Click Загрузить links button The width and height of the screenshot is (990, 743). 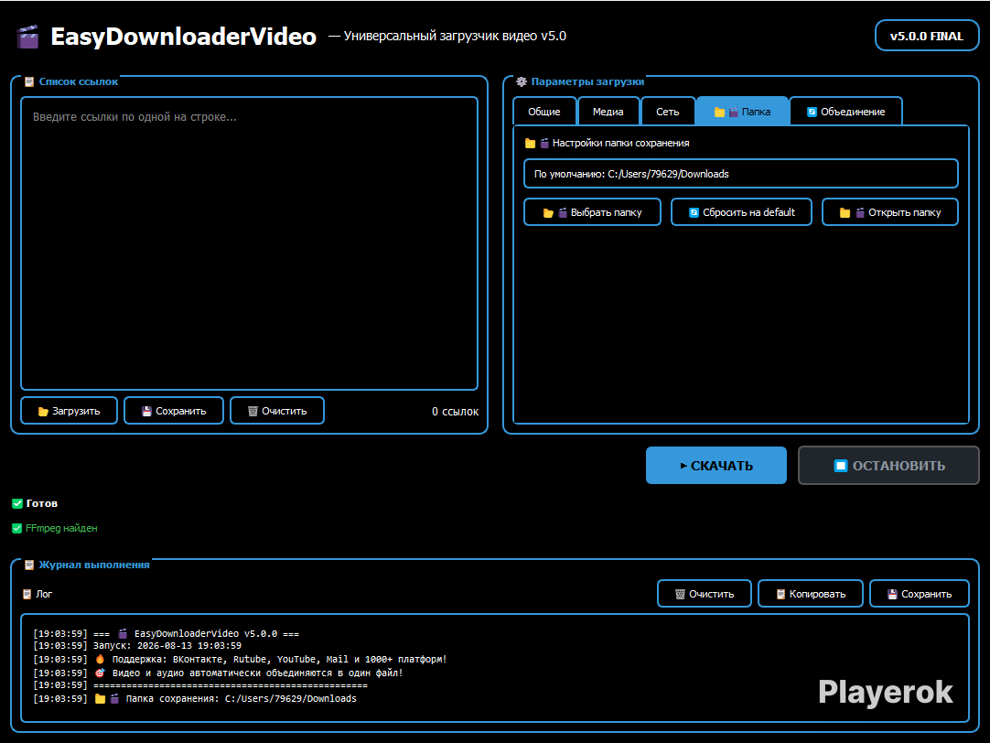pyautogui.click(x=69, y=411)
